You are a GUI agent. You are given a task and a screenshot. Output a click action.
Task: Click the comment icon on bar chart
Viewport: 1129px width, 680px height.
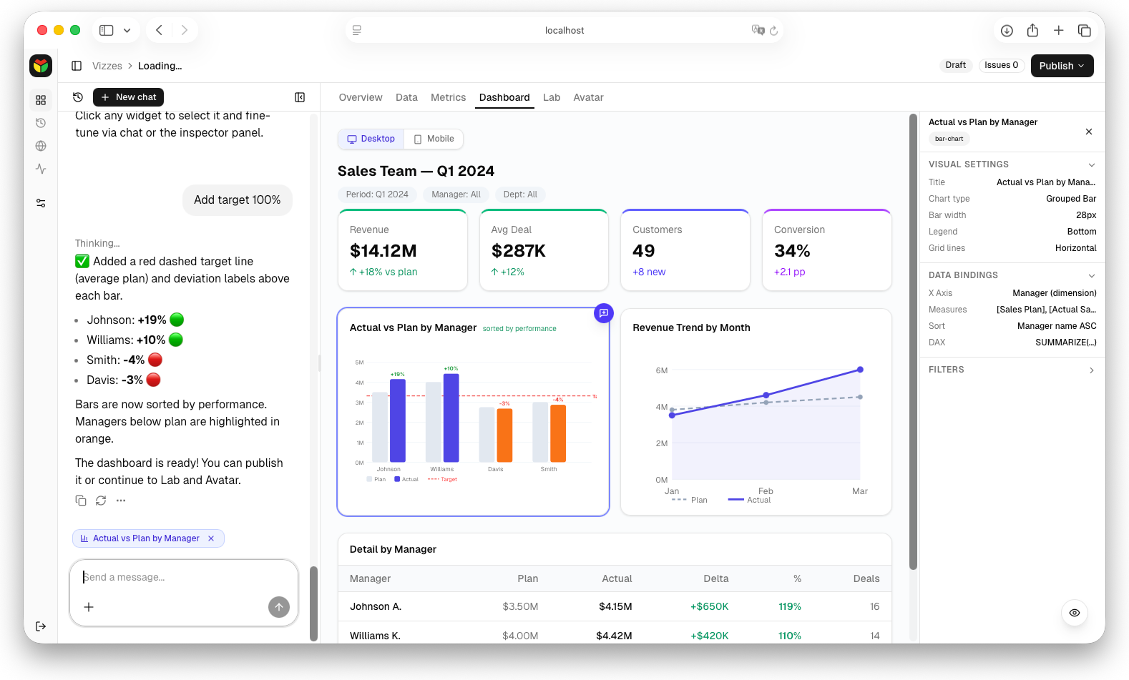tap(604, 313)
